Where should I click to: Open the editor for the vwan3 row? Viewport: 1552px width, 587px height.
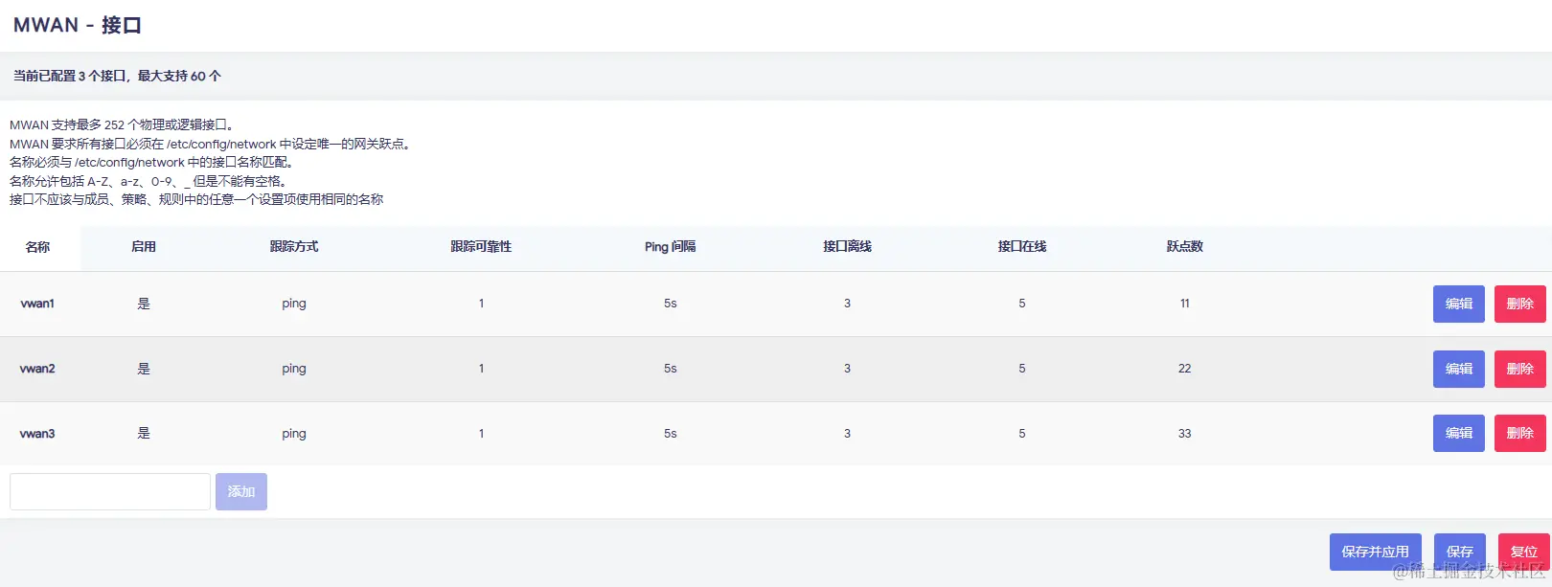(1458, 433)
